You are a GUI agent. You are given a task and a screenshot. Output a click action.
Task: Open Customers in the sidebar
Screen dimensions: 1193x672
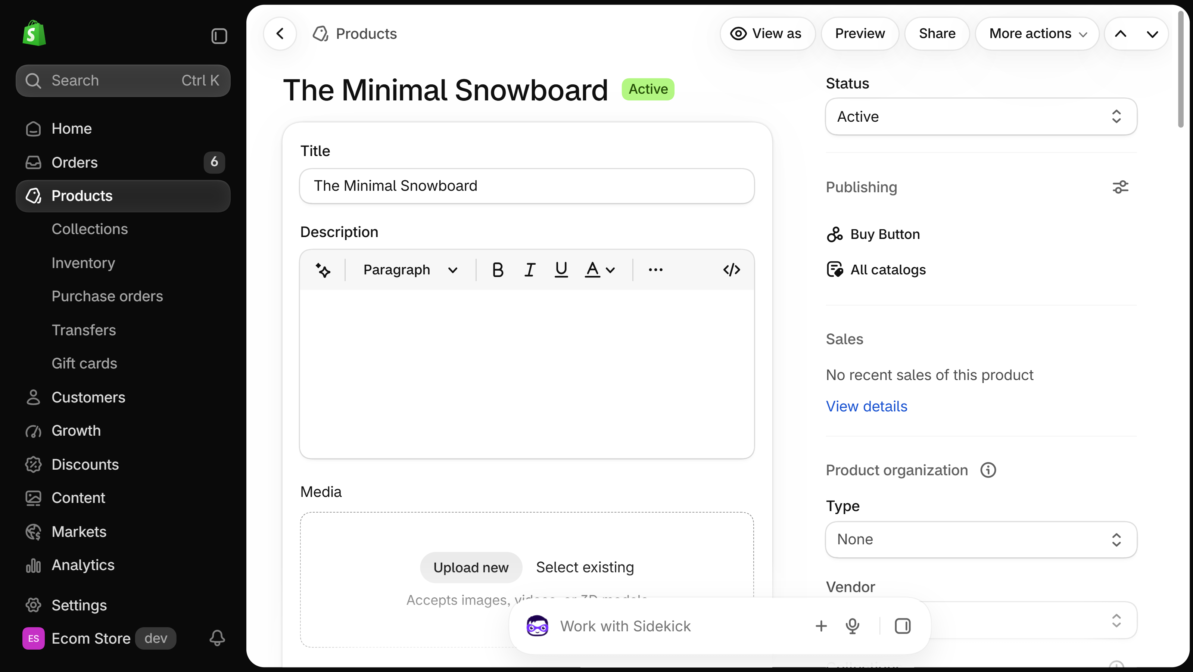click(x=123, y=397)
